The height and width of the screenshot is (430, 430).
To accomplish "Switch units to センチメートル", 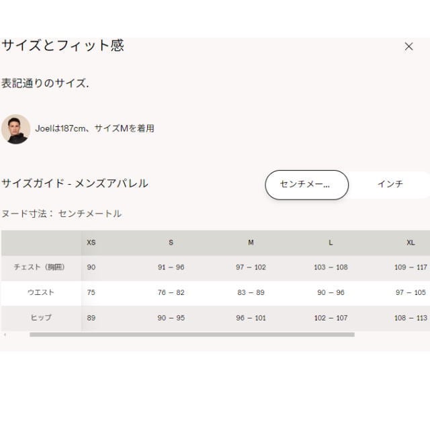I will [307, 185].
